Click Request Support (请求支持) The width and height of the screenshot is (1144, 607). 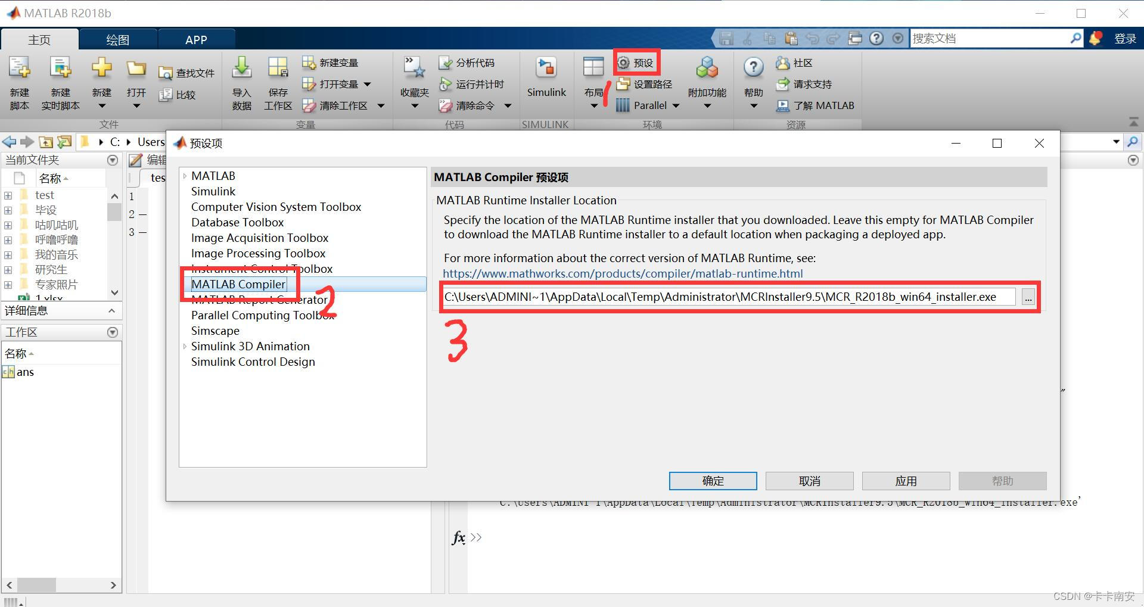pyautogui.click(x=804, y=84)
